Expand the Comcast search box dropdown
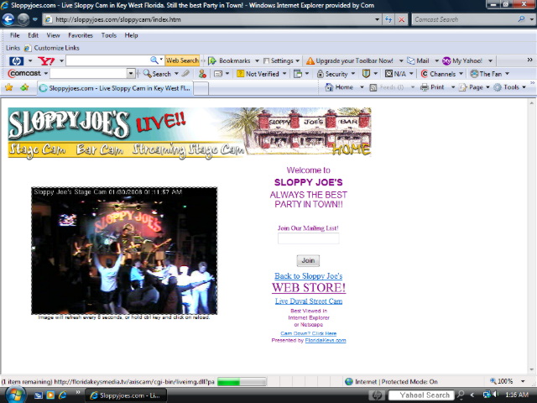 click(131, 73)
